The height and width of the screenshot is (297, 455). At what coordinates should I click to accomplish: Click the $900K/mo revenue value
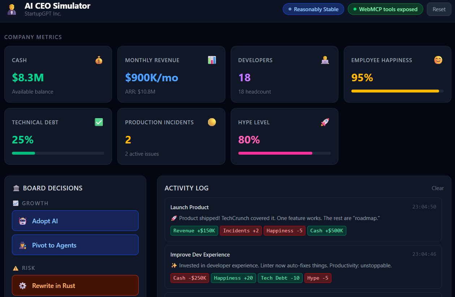pos(152,77)
